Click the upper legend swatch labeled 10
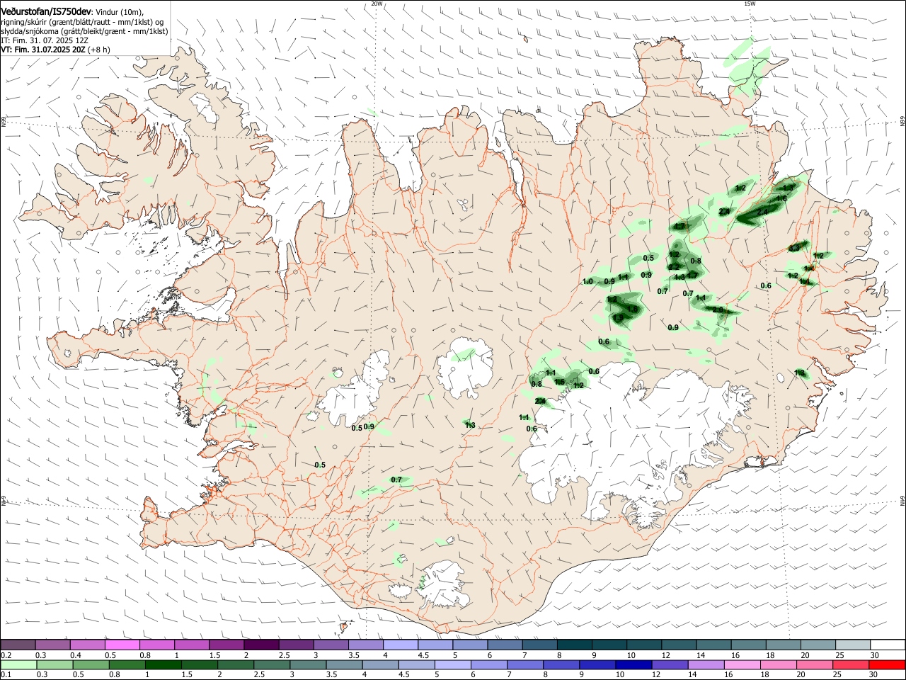Screen dimensions: 906x680 643,645
